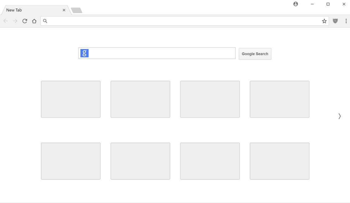Open second thumbnail in top row
Image resolution: width=350 pixels, height=203 pixels.
click(140, 99)
